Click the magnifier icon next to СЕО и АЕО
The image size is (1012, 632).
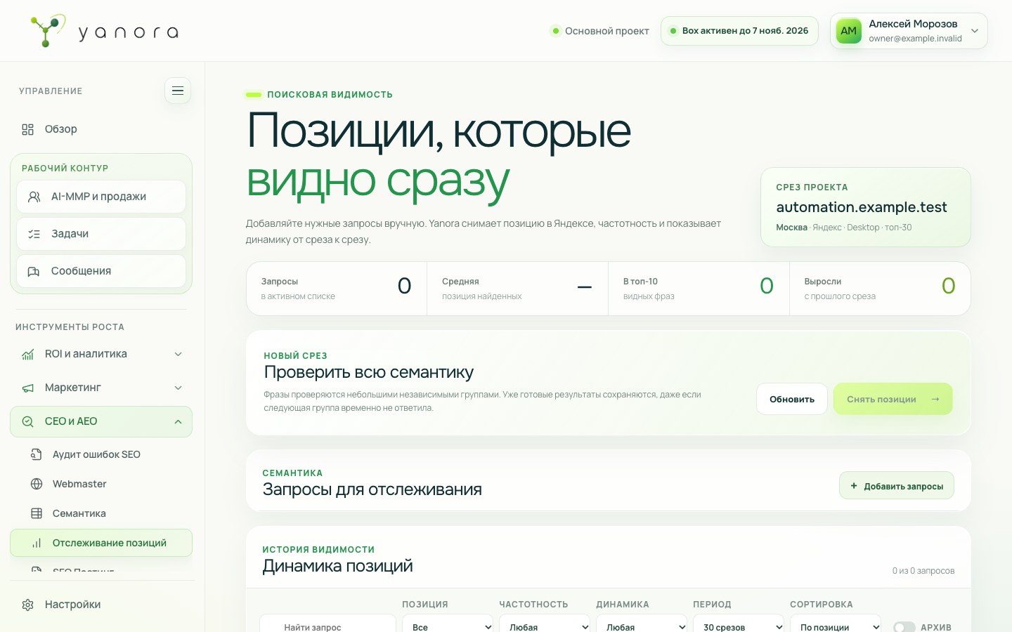pos(28,421)
